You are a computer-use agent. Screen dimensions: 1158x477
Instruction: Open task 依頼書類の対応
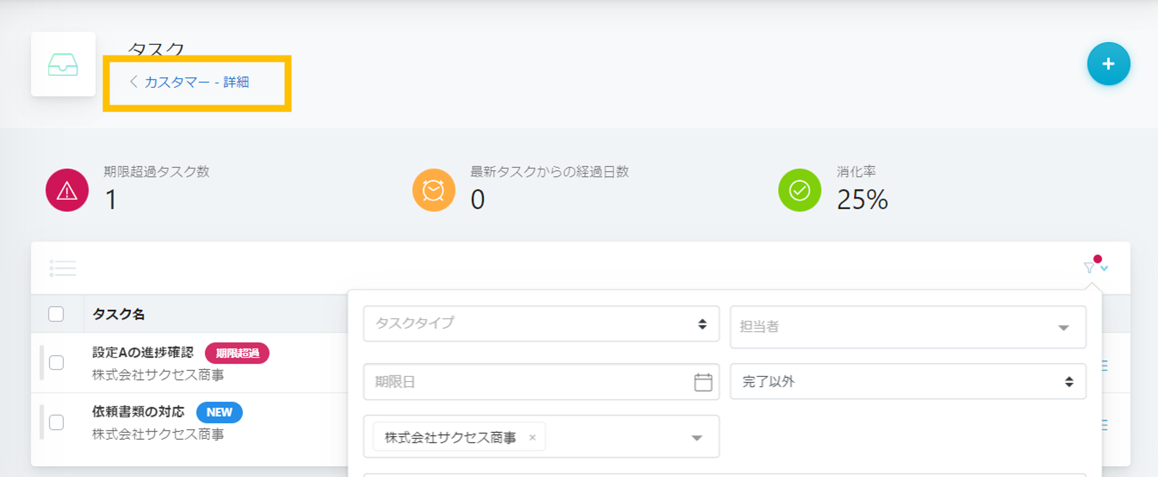138,412
